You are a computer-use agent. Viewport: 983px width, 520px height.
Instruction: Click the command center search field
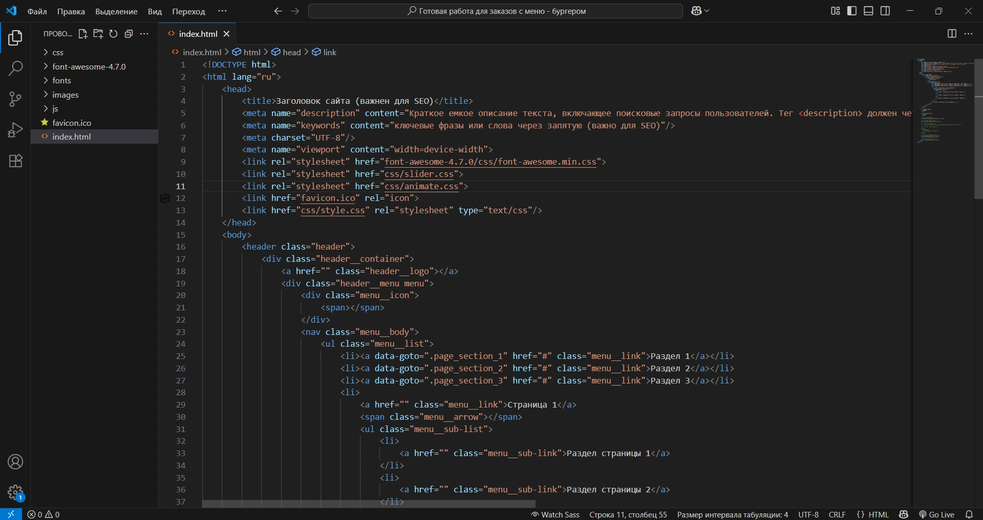point(495,11)
